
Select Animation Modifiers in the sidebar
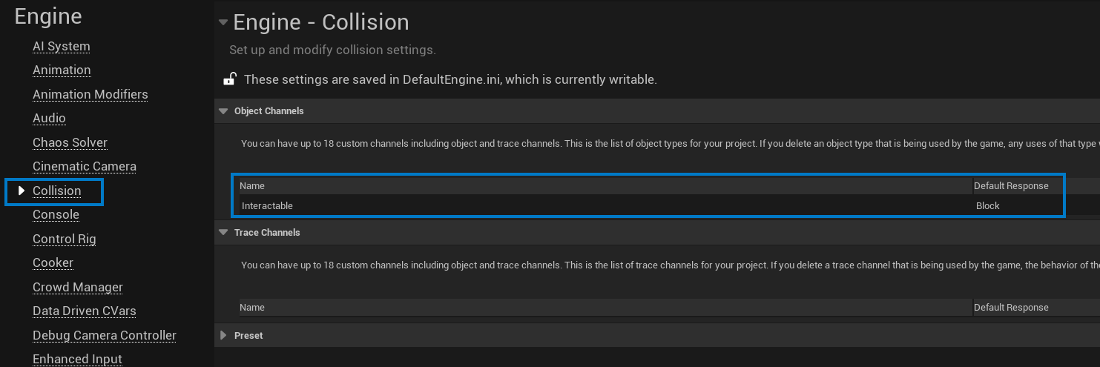pos(90,94)
